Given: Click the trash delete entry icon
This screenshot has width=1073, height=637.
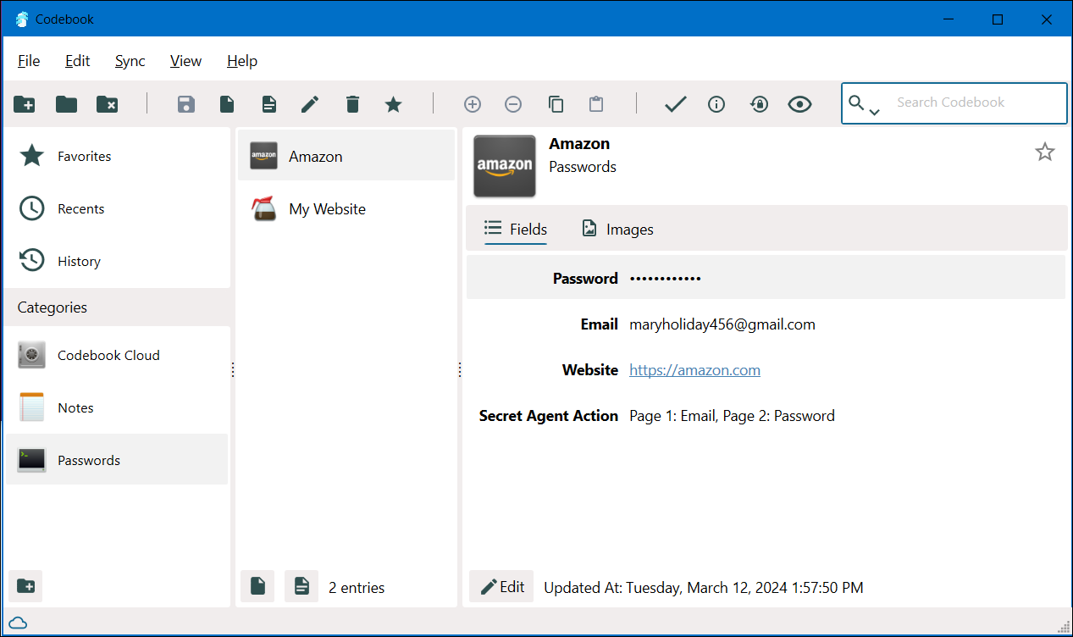Looking at the screenshot, I should [x=352, y=104].
